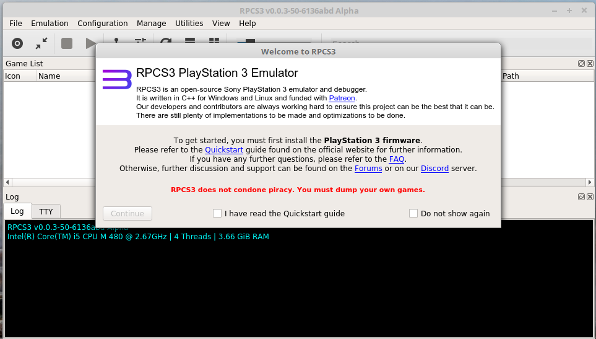Open the Utilities menu
596x339 pixels.
[189, 23]
